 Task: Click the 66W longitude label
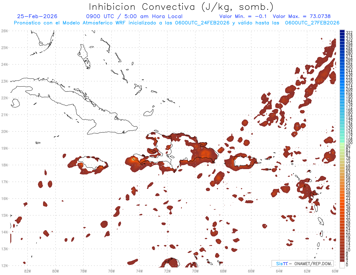(251, 271)
